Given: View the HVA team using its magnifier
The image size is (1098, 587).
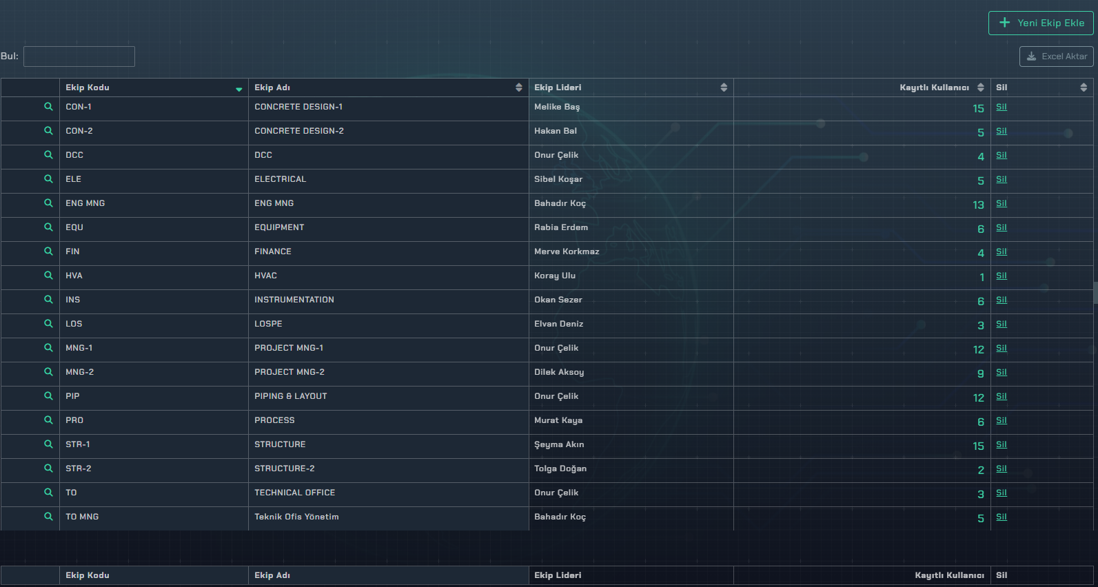Looking at the screenshot, I should point(48,276).
